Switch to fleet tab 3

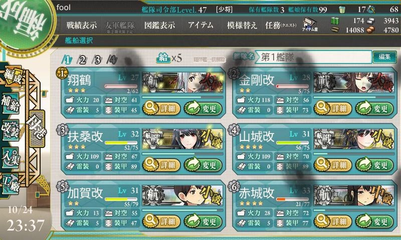pyautogui.click(x=97, y=60)
